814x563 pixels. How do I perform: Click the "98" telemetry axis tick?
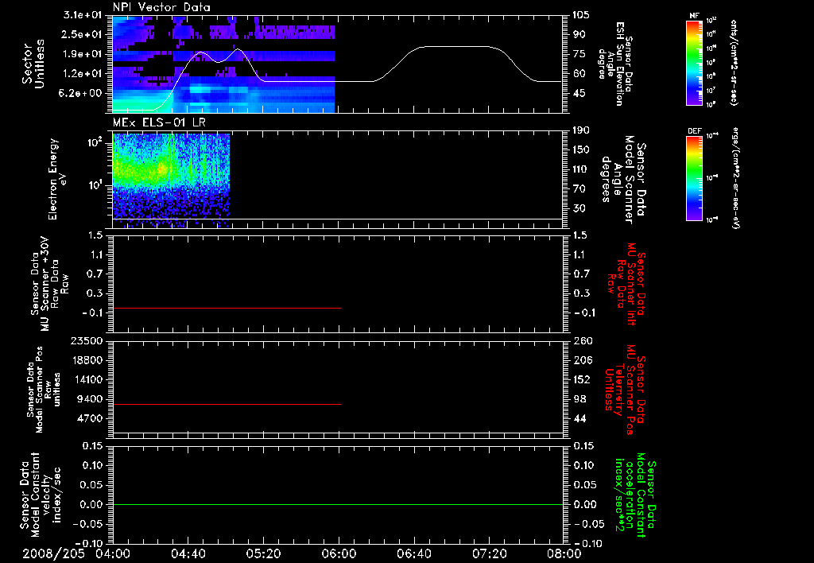[579, 399]
